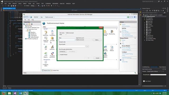Click the Select... application pool button
The width and height of the screenshot is (169, 95).
[97, 40]
